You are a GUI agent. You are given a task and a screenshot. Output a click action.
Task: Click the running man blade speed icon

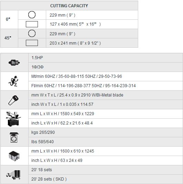13,81
